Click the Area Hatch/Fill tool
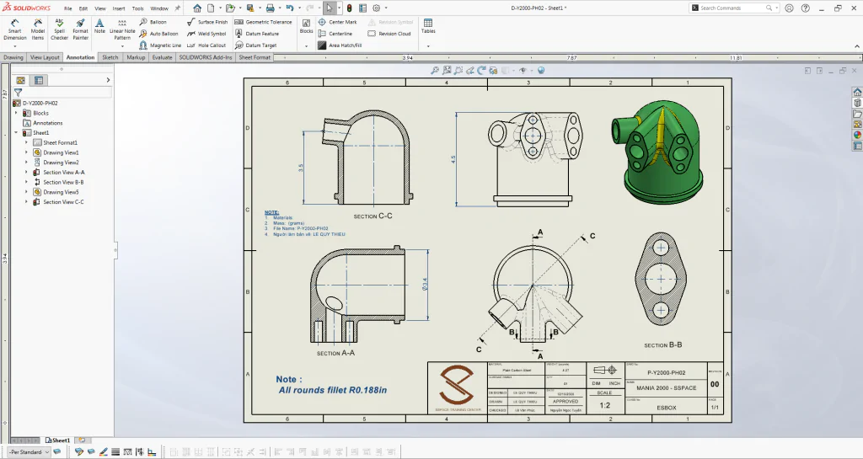 pyautogui.click(x=340, y=45)
